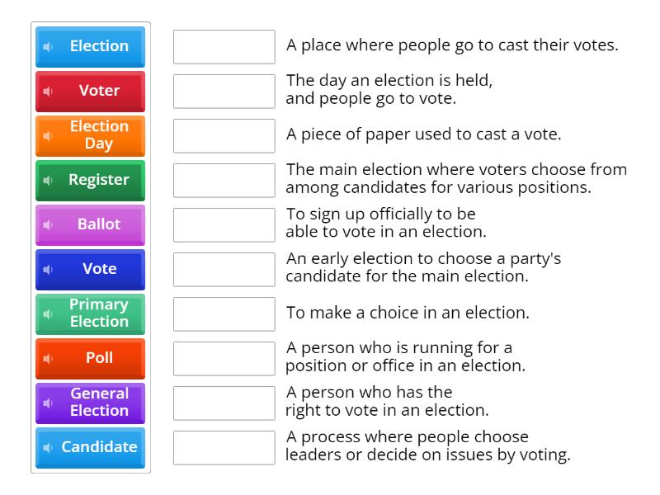Pick the Candidate tile
This screenshot has height=495, width=660.
99,447
